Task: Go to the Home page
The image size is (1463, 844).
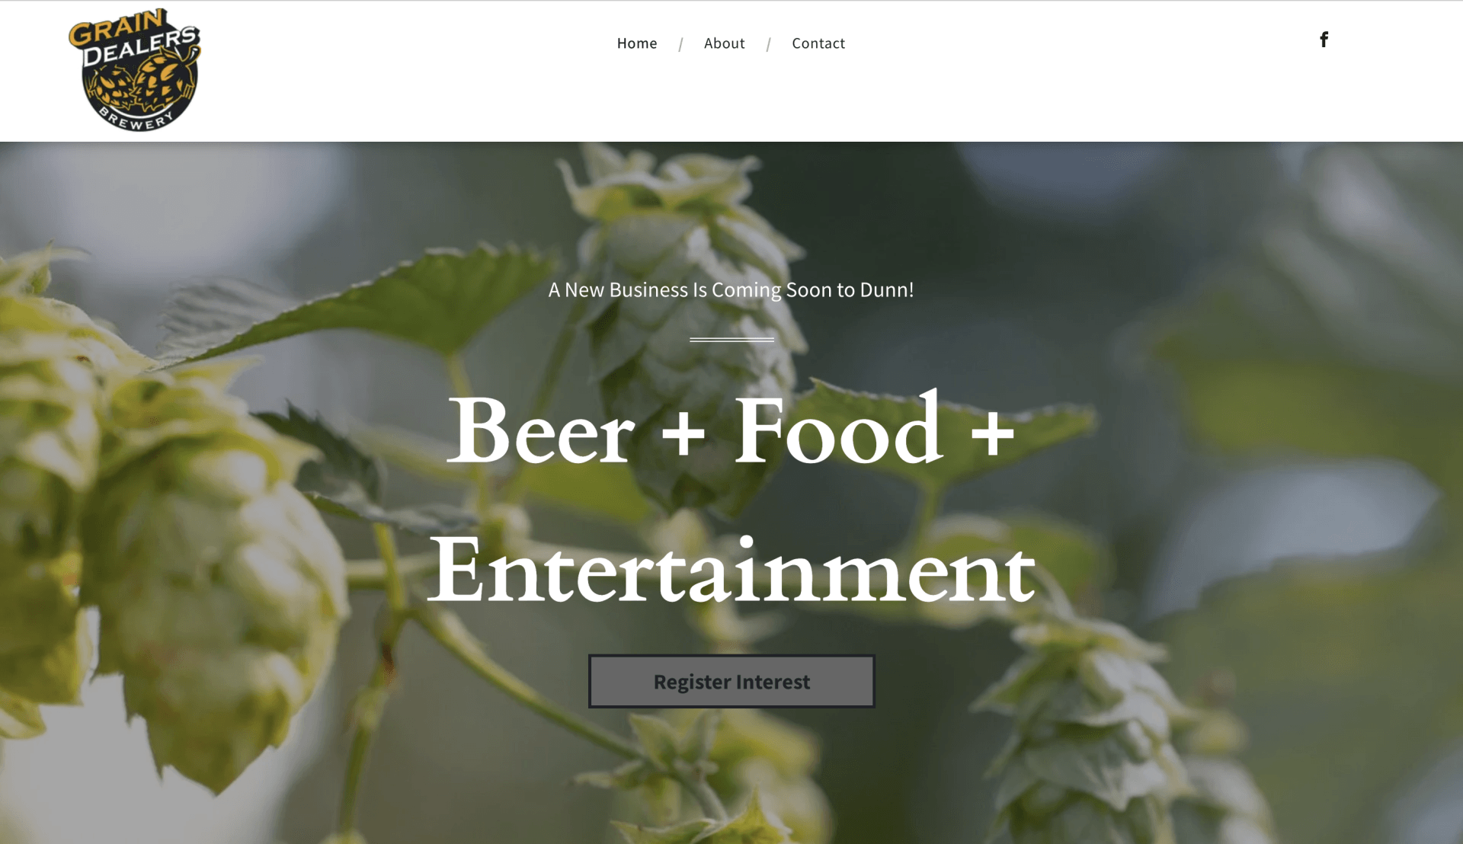Action: tap(637, 43)
